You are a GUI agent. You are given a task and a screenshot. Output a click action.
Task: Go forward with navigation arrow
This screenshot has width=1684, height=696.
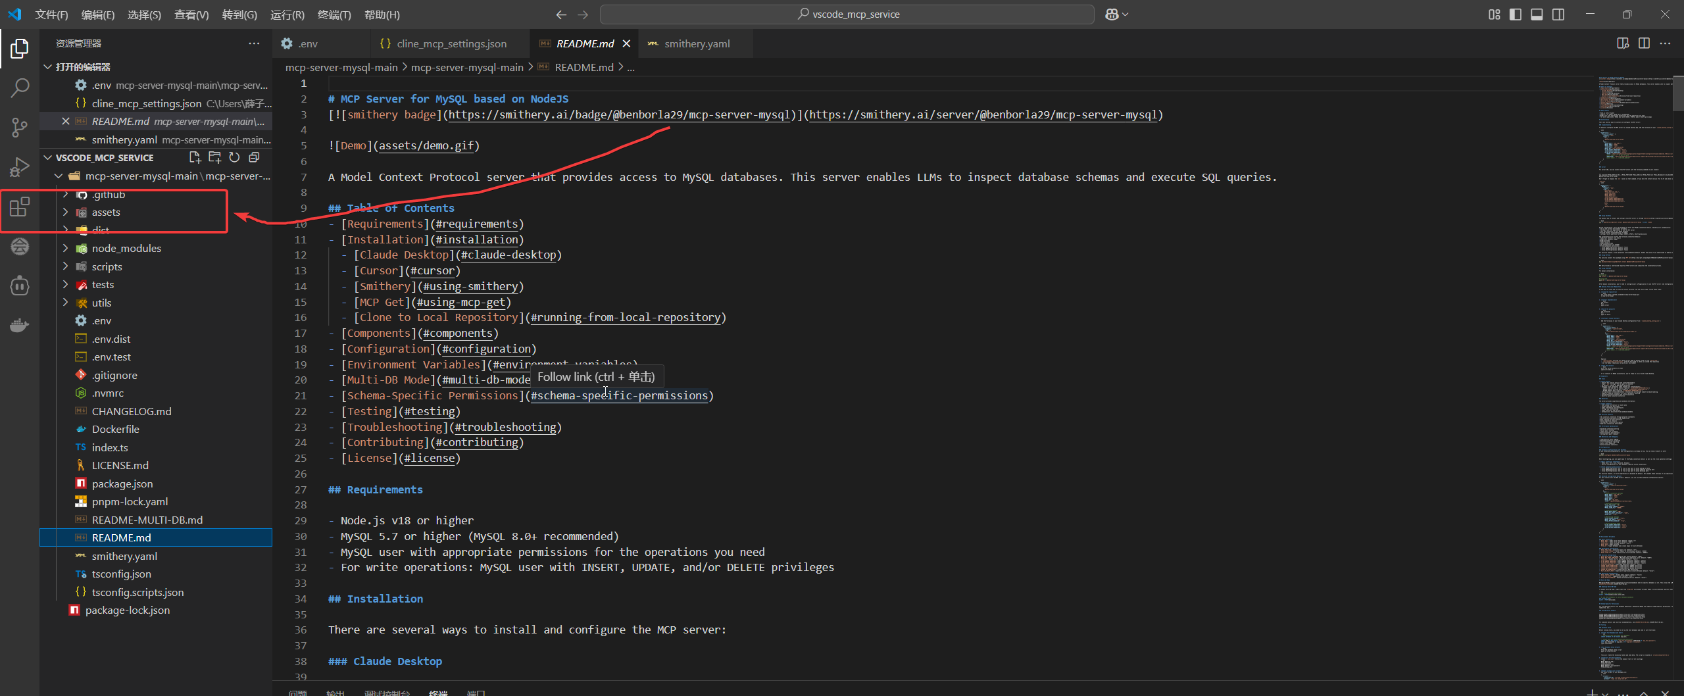click(583, 14)
